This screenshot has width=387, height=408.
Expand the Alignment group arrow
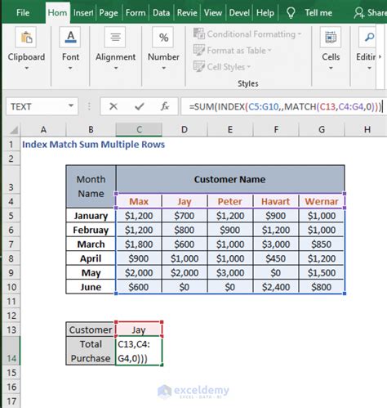116,68
